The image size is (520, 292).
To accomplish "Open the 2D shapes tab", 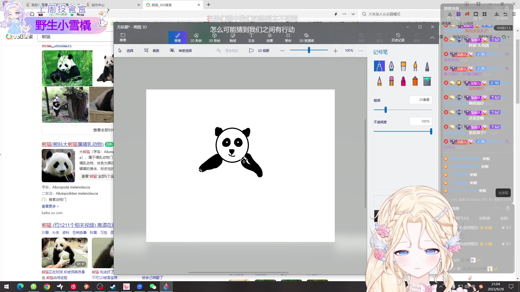I will 196,37.
